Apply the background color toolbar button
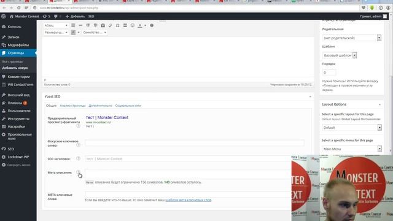Image resolution: width=393 pixels, height=221 pixels. [73, 33]
